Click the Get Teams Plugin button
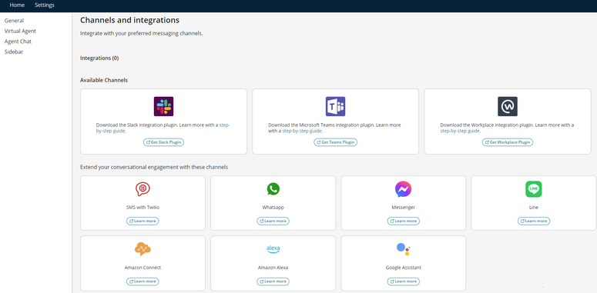This screenshot has height=293, width=597. [x=335, y=142]
